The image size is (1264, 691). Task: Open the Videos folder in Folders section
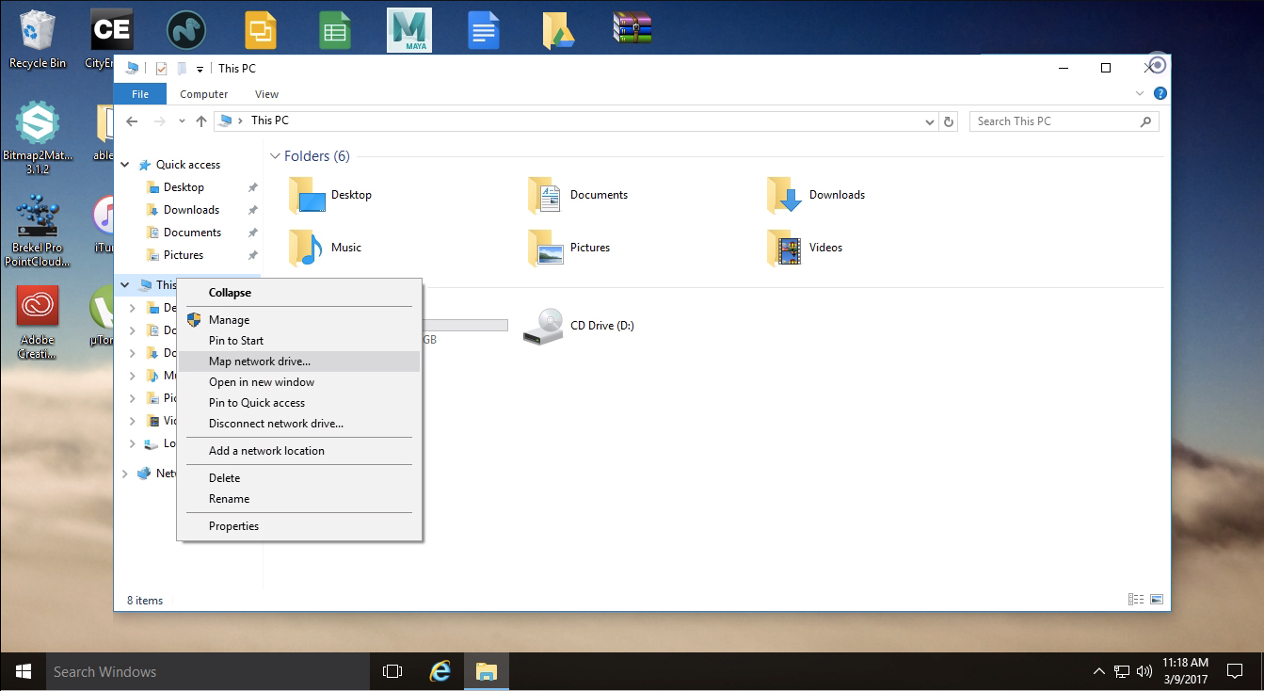[x=785, y=248]
